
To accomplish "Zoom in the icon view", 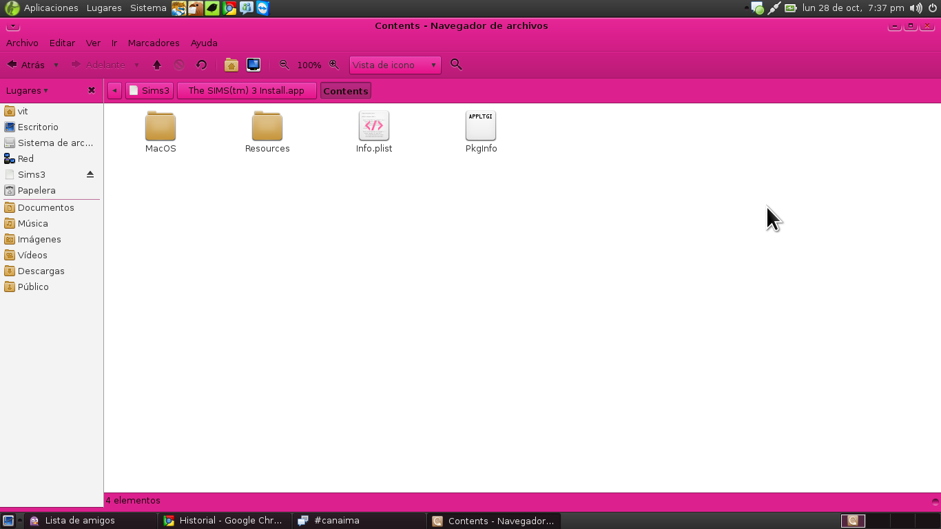I will (334, 65).
